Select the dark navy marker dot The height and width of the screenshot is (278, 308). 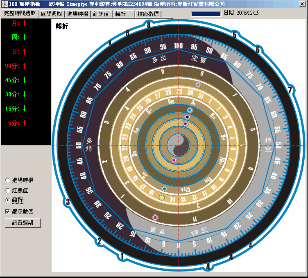click(187, 117)
